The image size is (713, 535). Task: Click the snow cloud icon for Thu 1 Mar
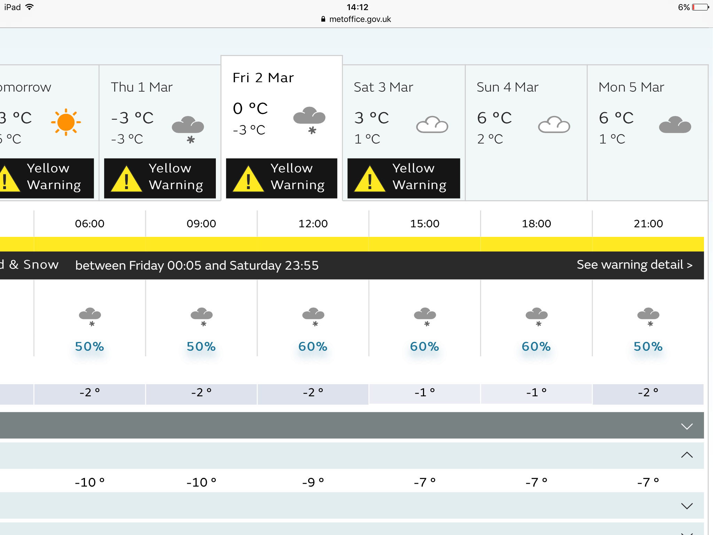click(188, 130)
